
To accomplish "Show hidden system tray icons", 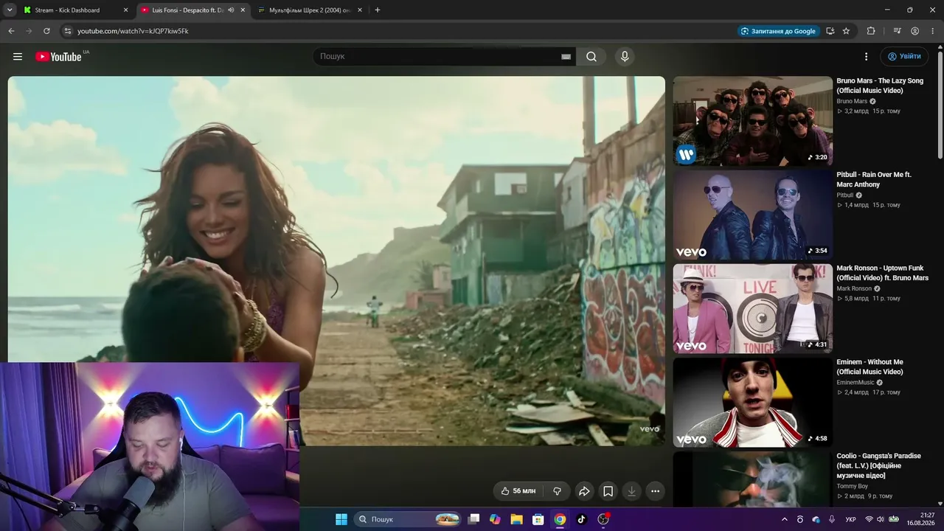I will pos(784,519).
